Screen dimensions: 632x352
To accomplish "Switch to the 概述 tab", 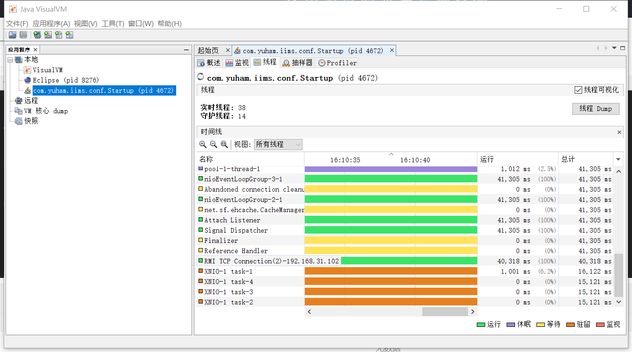I will click(209, 63).
